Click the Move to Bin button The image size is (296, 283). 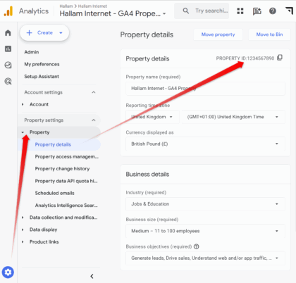pyautogui.click(x=269, y=34)
